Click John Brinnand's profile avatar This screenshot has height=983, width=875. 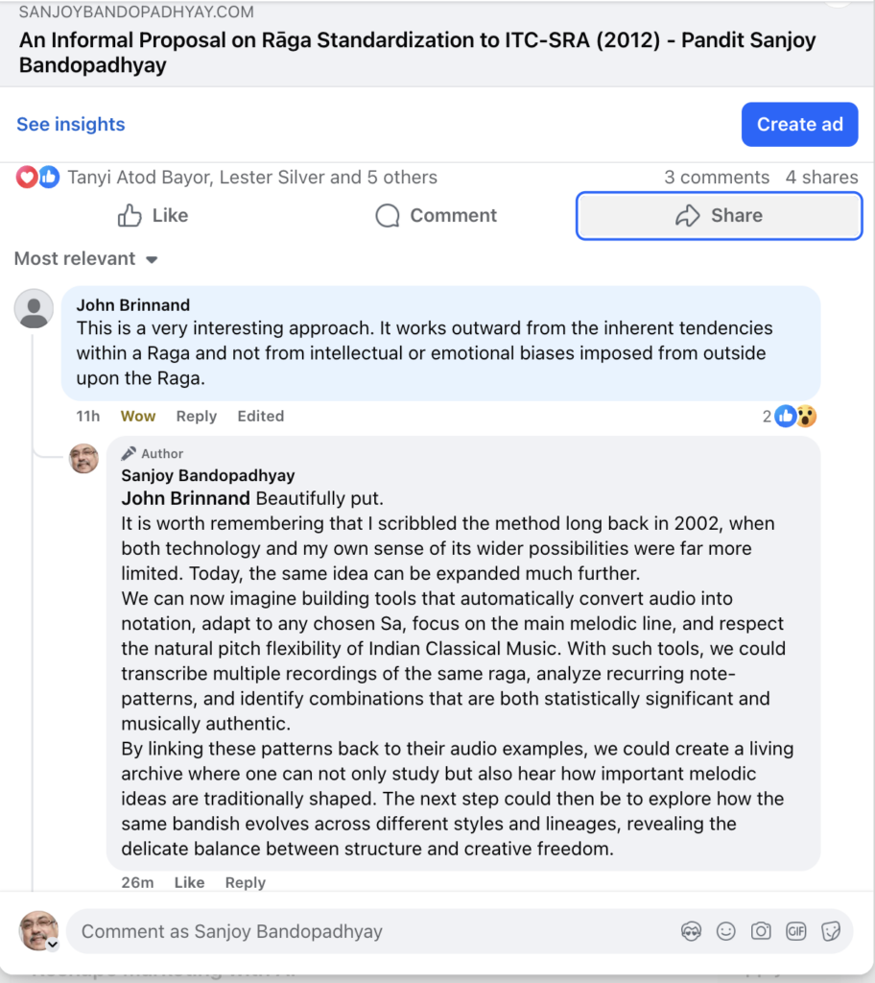click(x=35, y=309)
